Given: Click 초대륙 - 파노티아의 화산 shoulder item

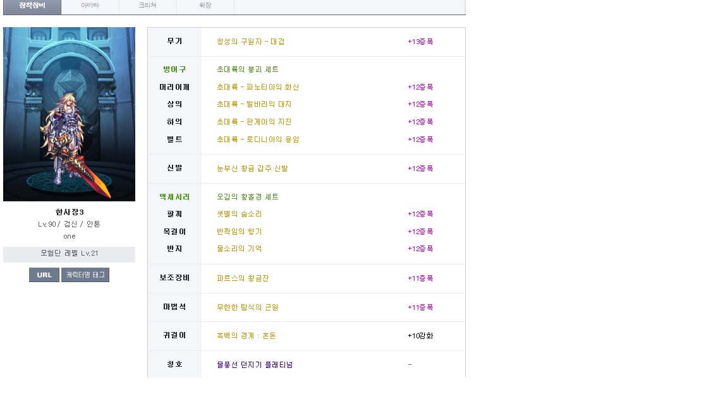Looking at the screenshot, I should tap(258, 87).
